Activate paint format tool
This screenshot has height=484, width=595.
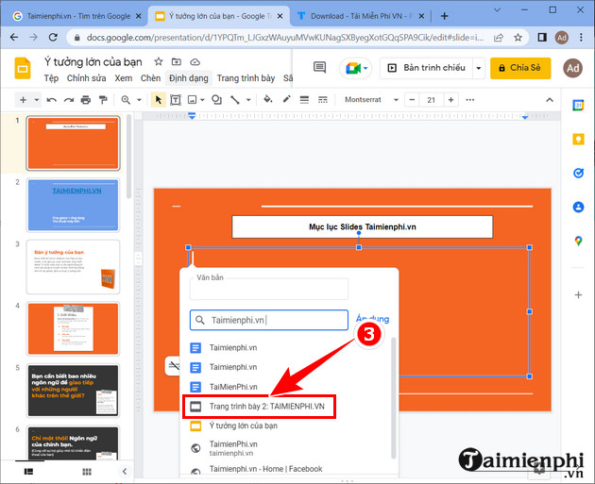(x=103, y=100)
